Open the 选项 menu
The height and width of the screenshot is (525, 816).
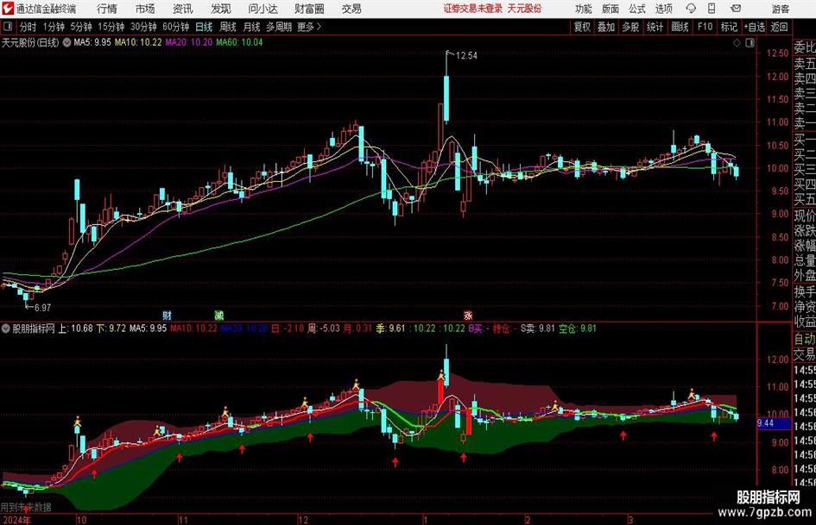coord(663,9)
